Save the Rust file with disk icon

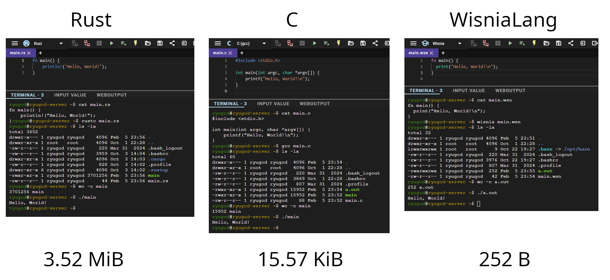[160, 43]
